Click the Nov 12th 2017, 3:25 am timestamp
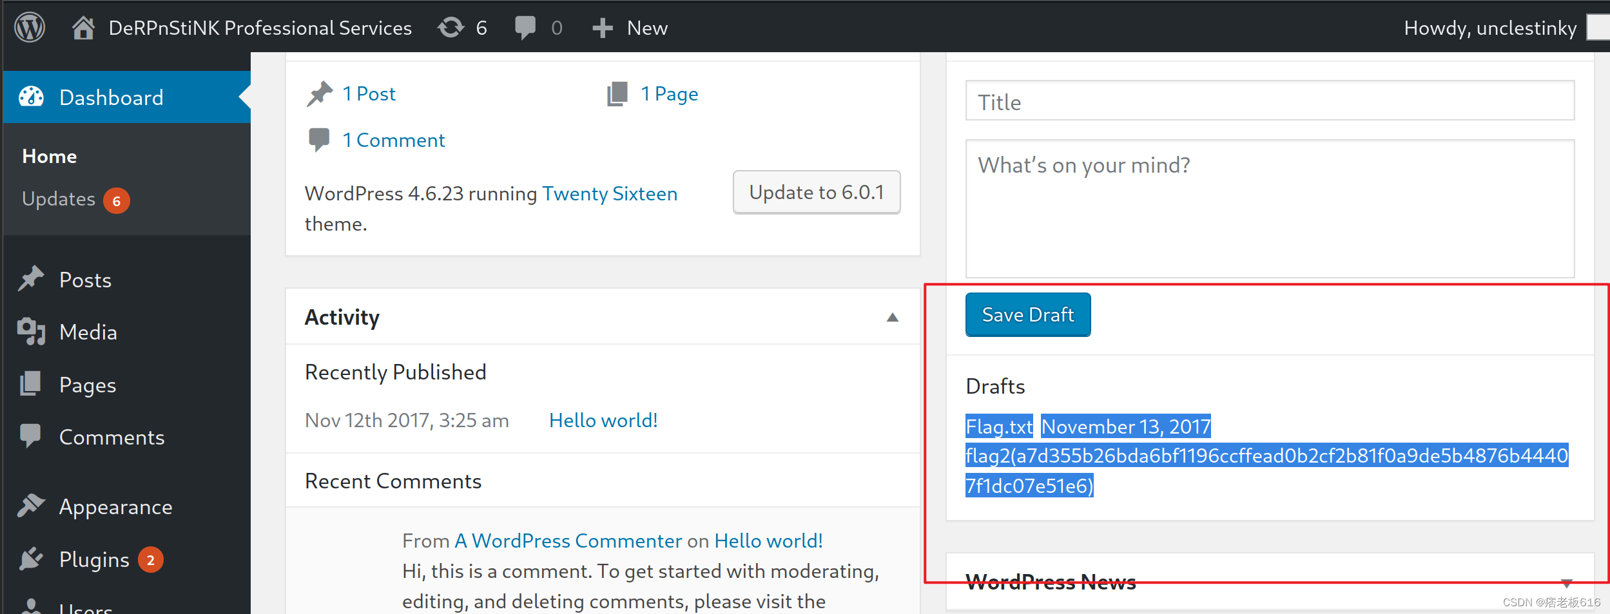The height and width of the screenshot is (614, 1610). 407,420
